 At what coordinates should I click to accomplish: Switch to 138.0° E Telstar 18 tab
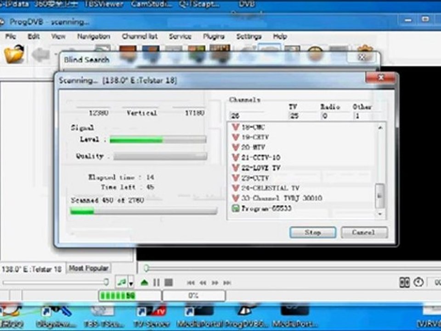point(32,269)
